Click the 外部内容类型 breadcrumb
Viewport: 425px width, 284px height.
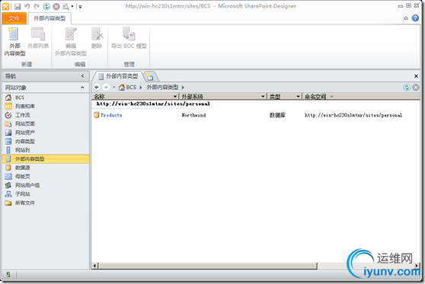point(162,88)
